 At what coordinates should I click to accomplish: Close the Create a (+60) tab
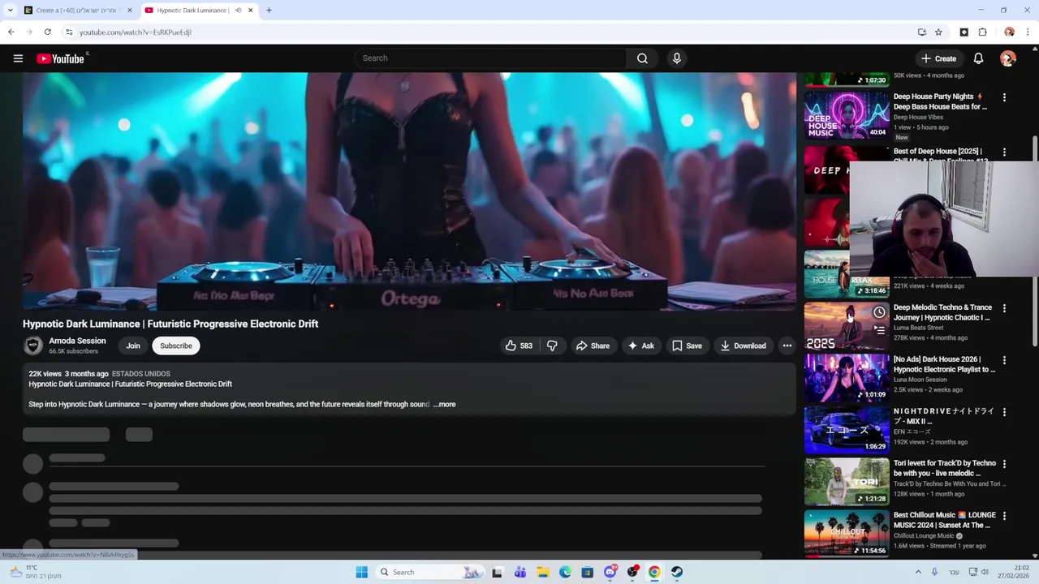pos(129,11)
